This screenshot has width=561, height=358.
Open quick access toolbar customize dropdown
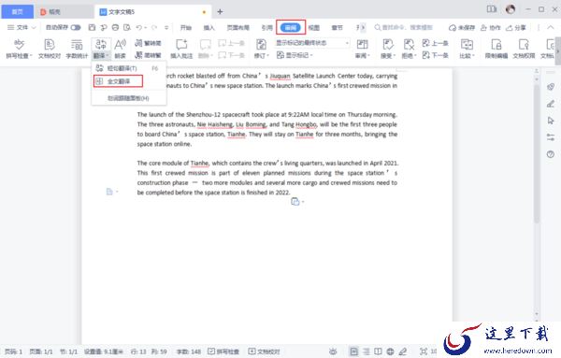tap(166, 27)
